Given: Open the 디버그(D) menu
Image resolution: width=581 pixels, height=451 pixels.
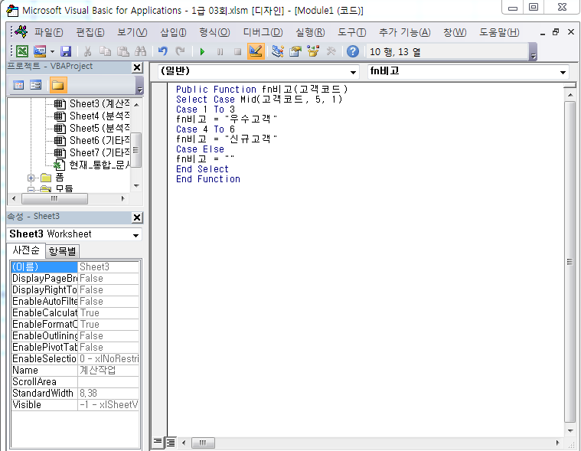Looking at the screenshot, I should tap(262, 32).
